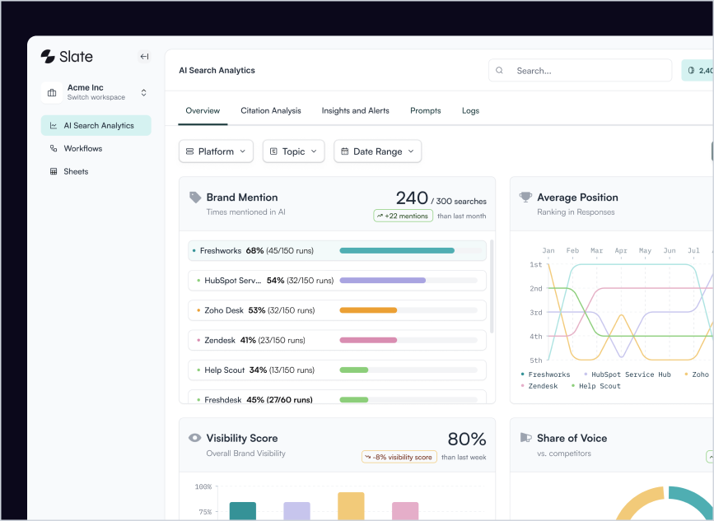Click the Average Position trophy icon
Screen dimensions: 714x521
pos(525,197)
